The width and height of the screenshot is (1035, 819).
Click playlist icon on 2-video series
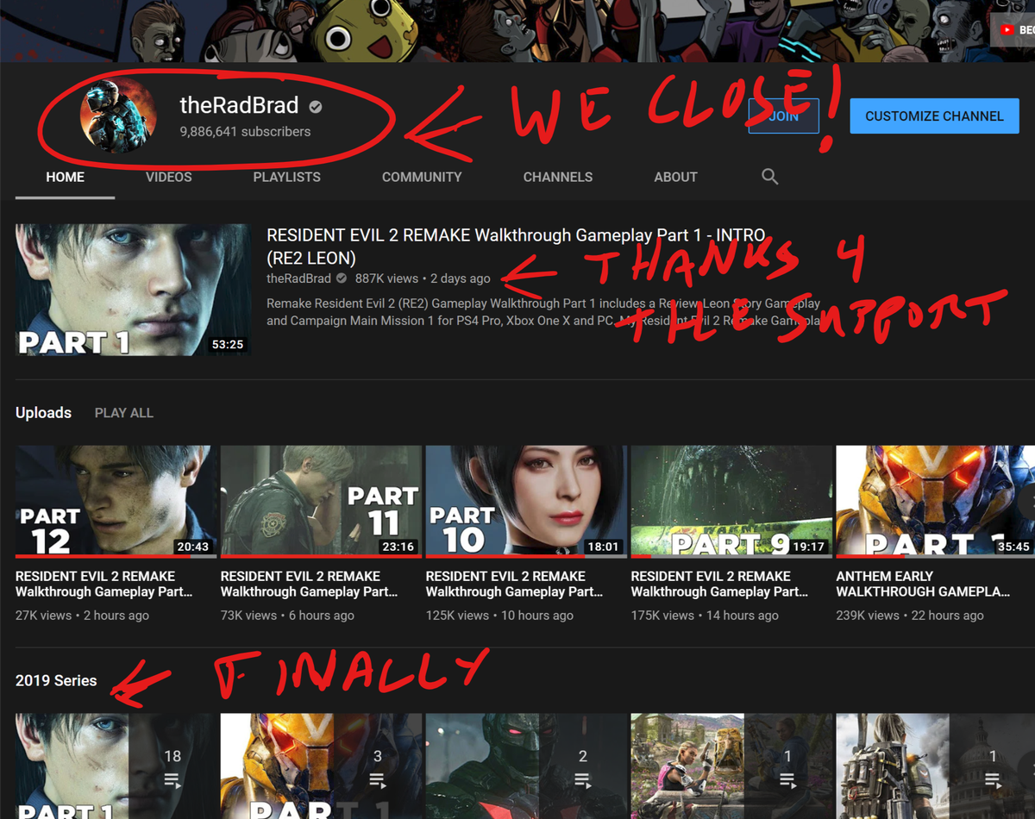(583, 780)
